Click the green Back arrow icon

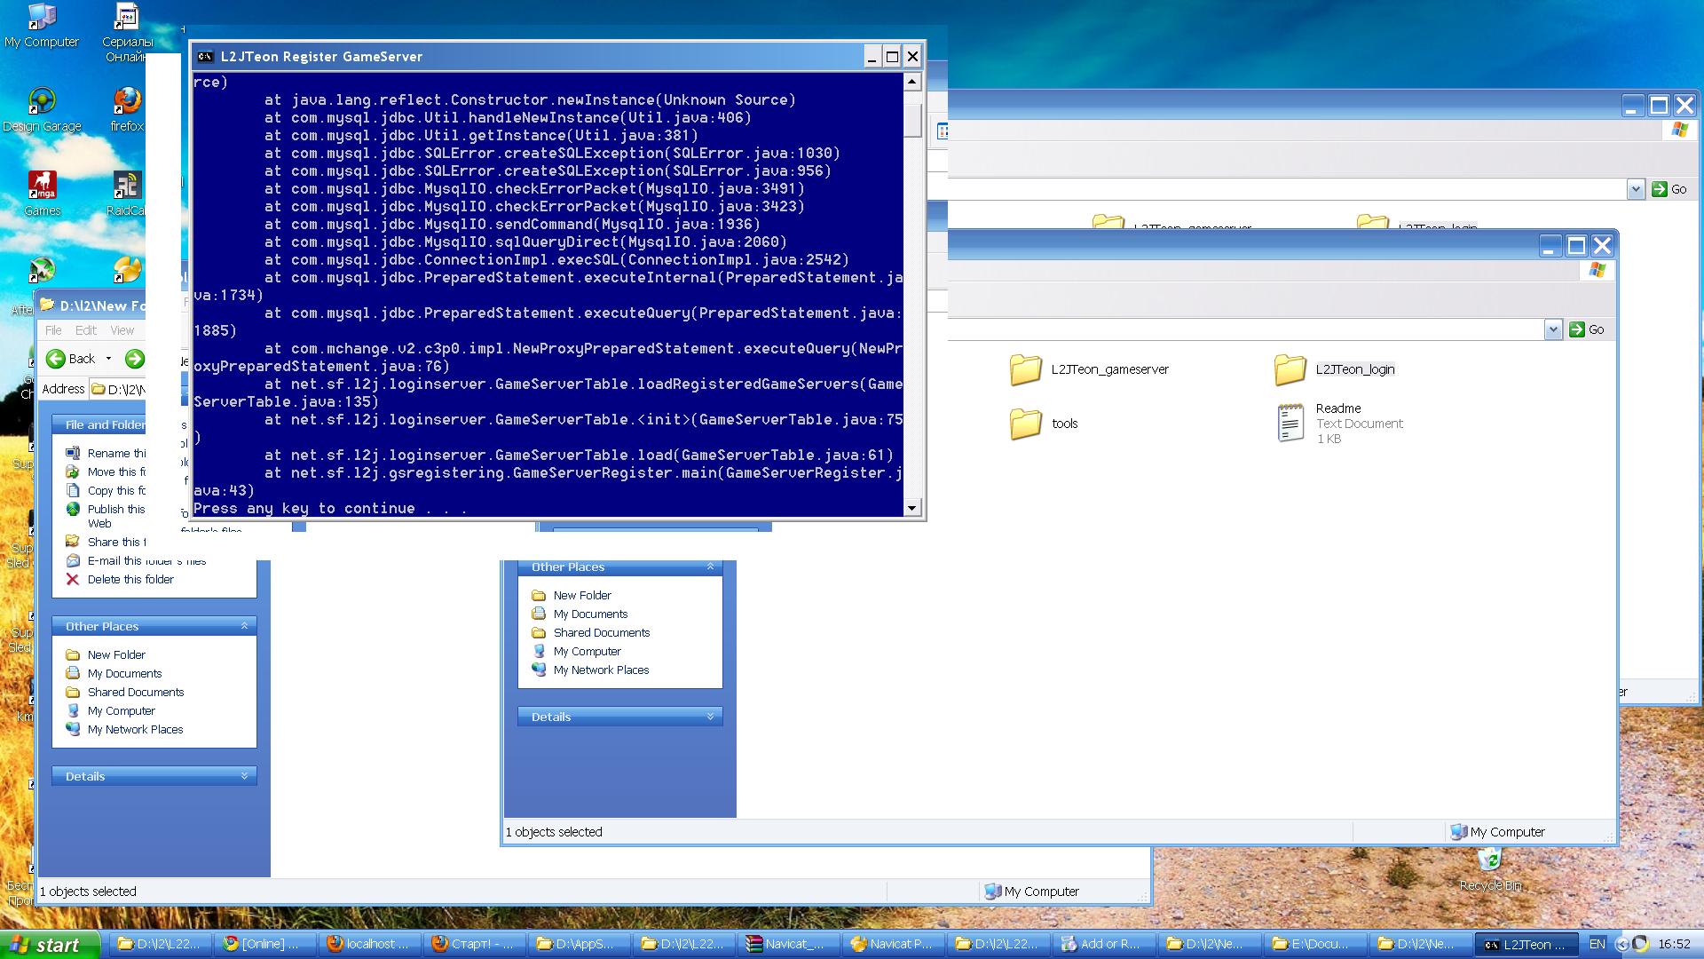tap(56, 359)
